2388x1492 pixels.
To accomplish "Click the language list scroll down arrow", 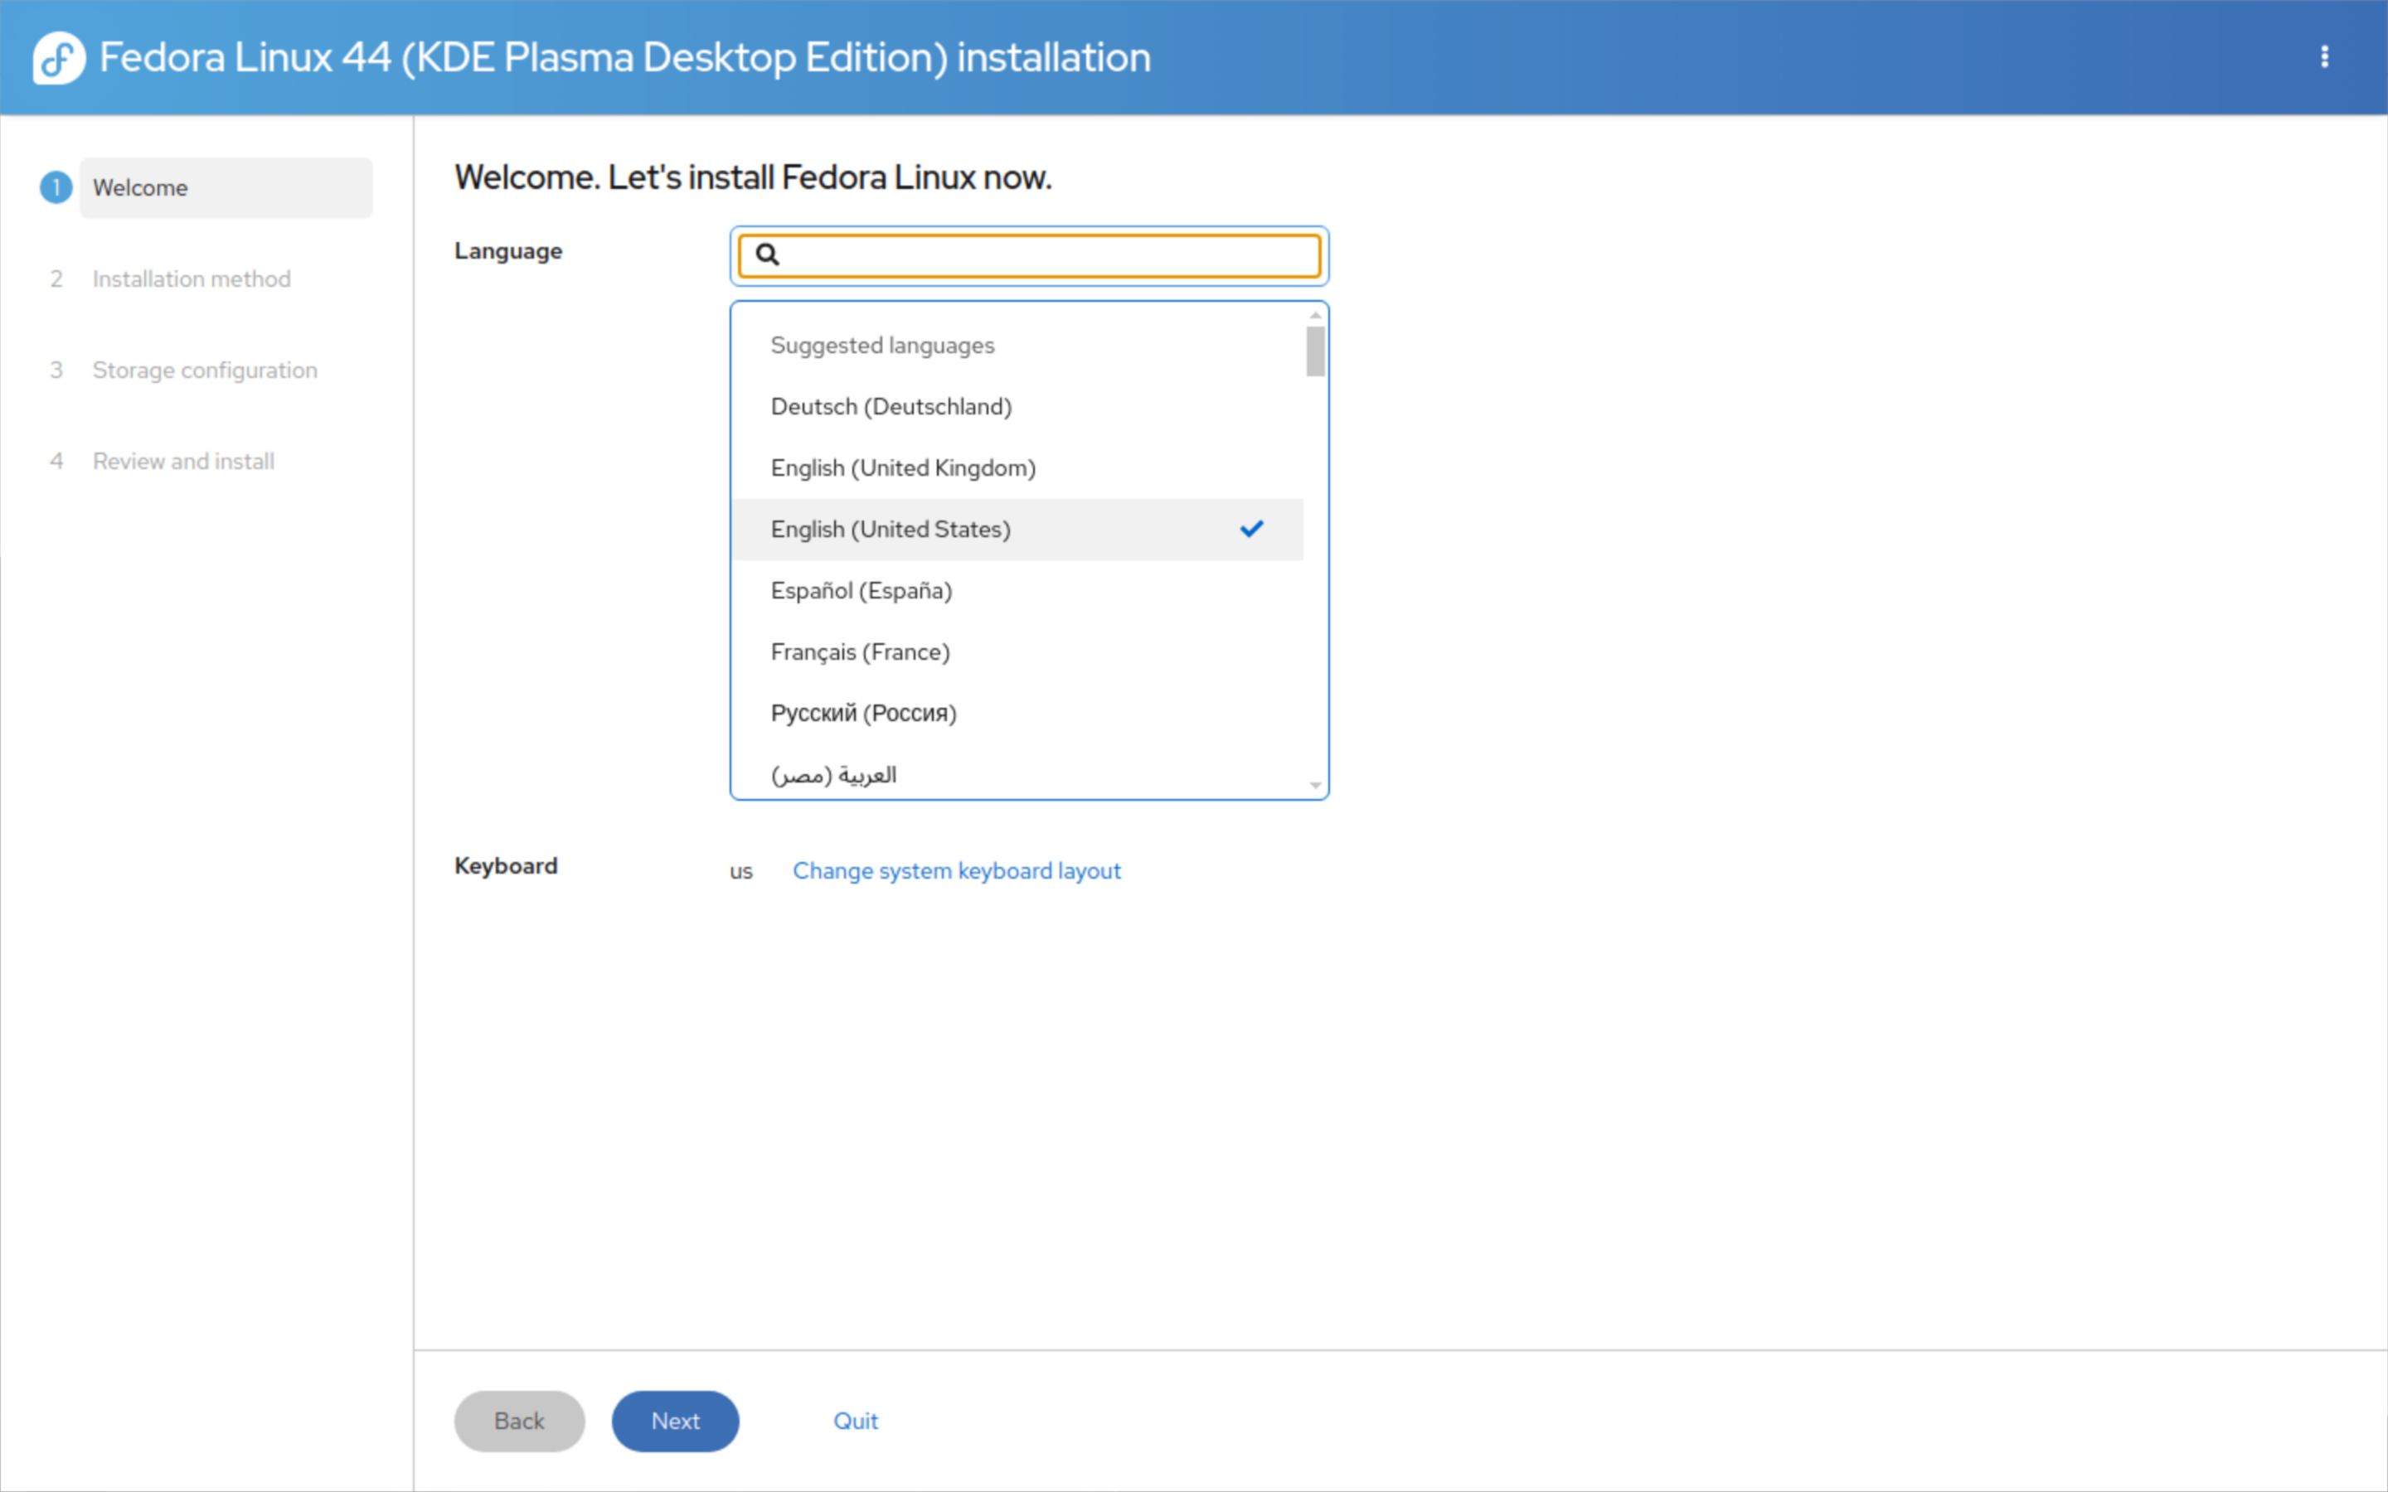I will (x=1315, y=786).
